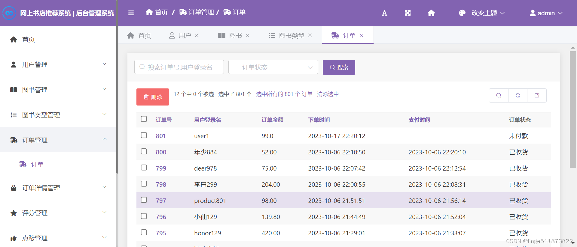Click the 用户登录名 column header
Screen dimensions: 577x247
tap(207, 120)
